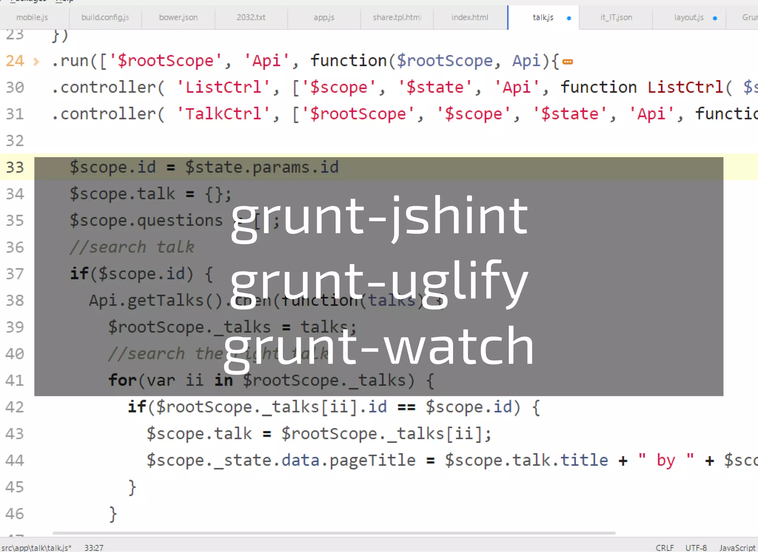Click 'ListCtrl' string on line 30
Image resolution: width=758 pixels, height=552 pixels.
[224, 87]
